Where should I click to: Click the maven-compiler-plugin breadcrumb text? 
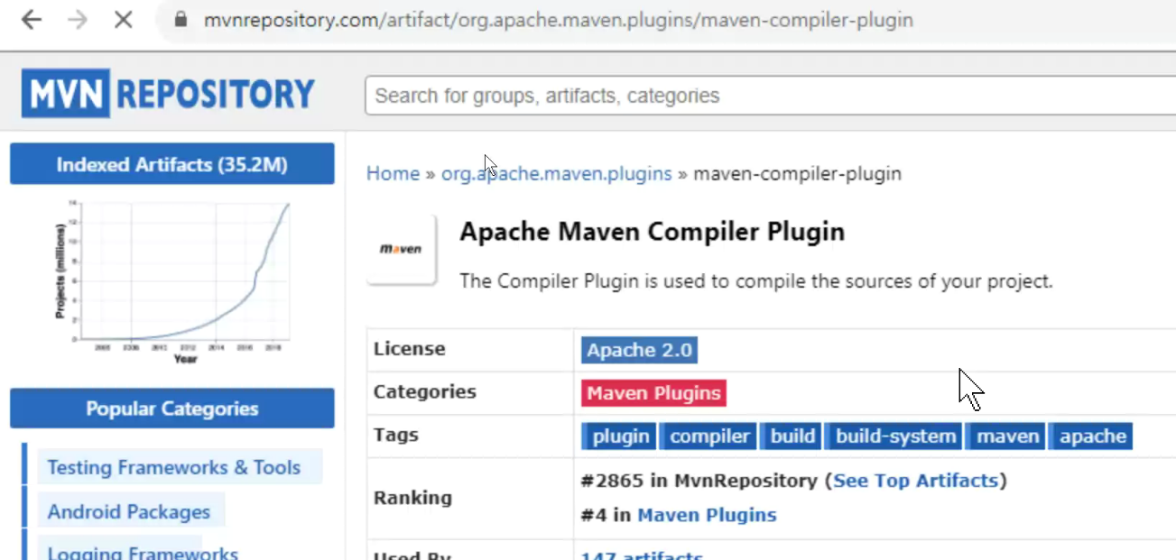click(797, 173)
